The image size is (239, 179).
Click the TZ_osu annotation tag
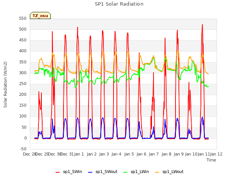[x=40, y=16]
